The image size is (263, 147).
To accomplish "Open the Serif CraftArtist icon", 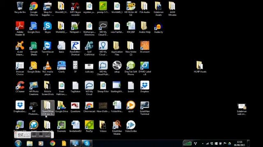I will coord(89,48).
